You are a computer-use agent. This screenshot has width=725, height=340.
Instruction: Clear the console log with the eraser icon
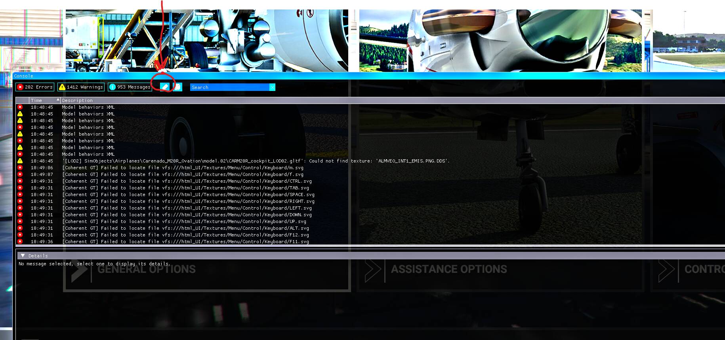tap(165, 87)
